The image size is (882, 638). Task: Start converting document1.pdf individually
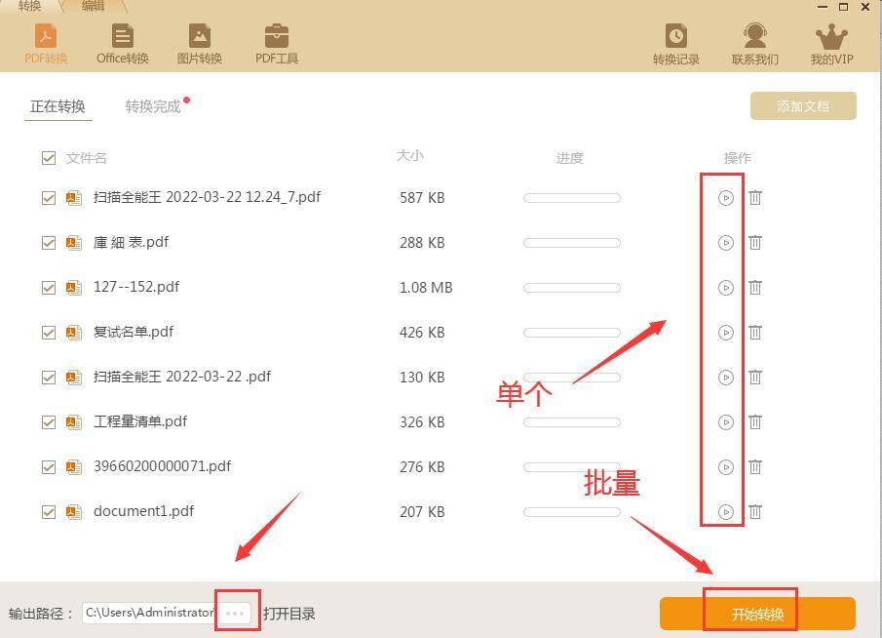[726, 512]
